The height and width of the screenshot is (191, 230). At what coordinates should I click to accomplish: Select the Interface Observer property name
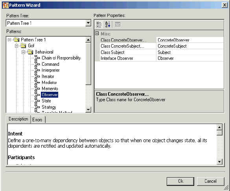117,58
